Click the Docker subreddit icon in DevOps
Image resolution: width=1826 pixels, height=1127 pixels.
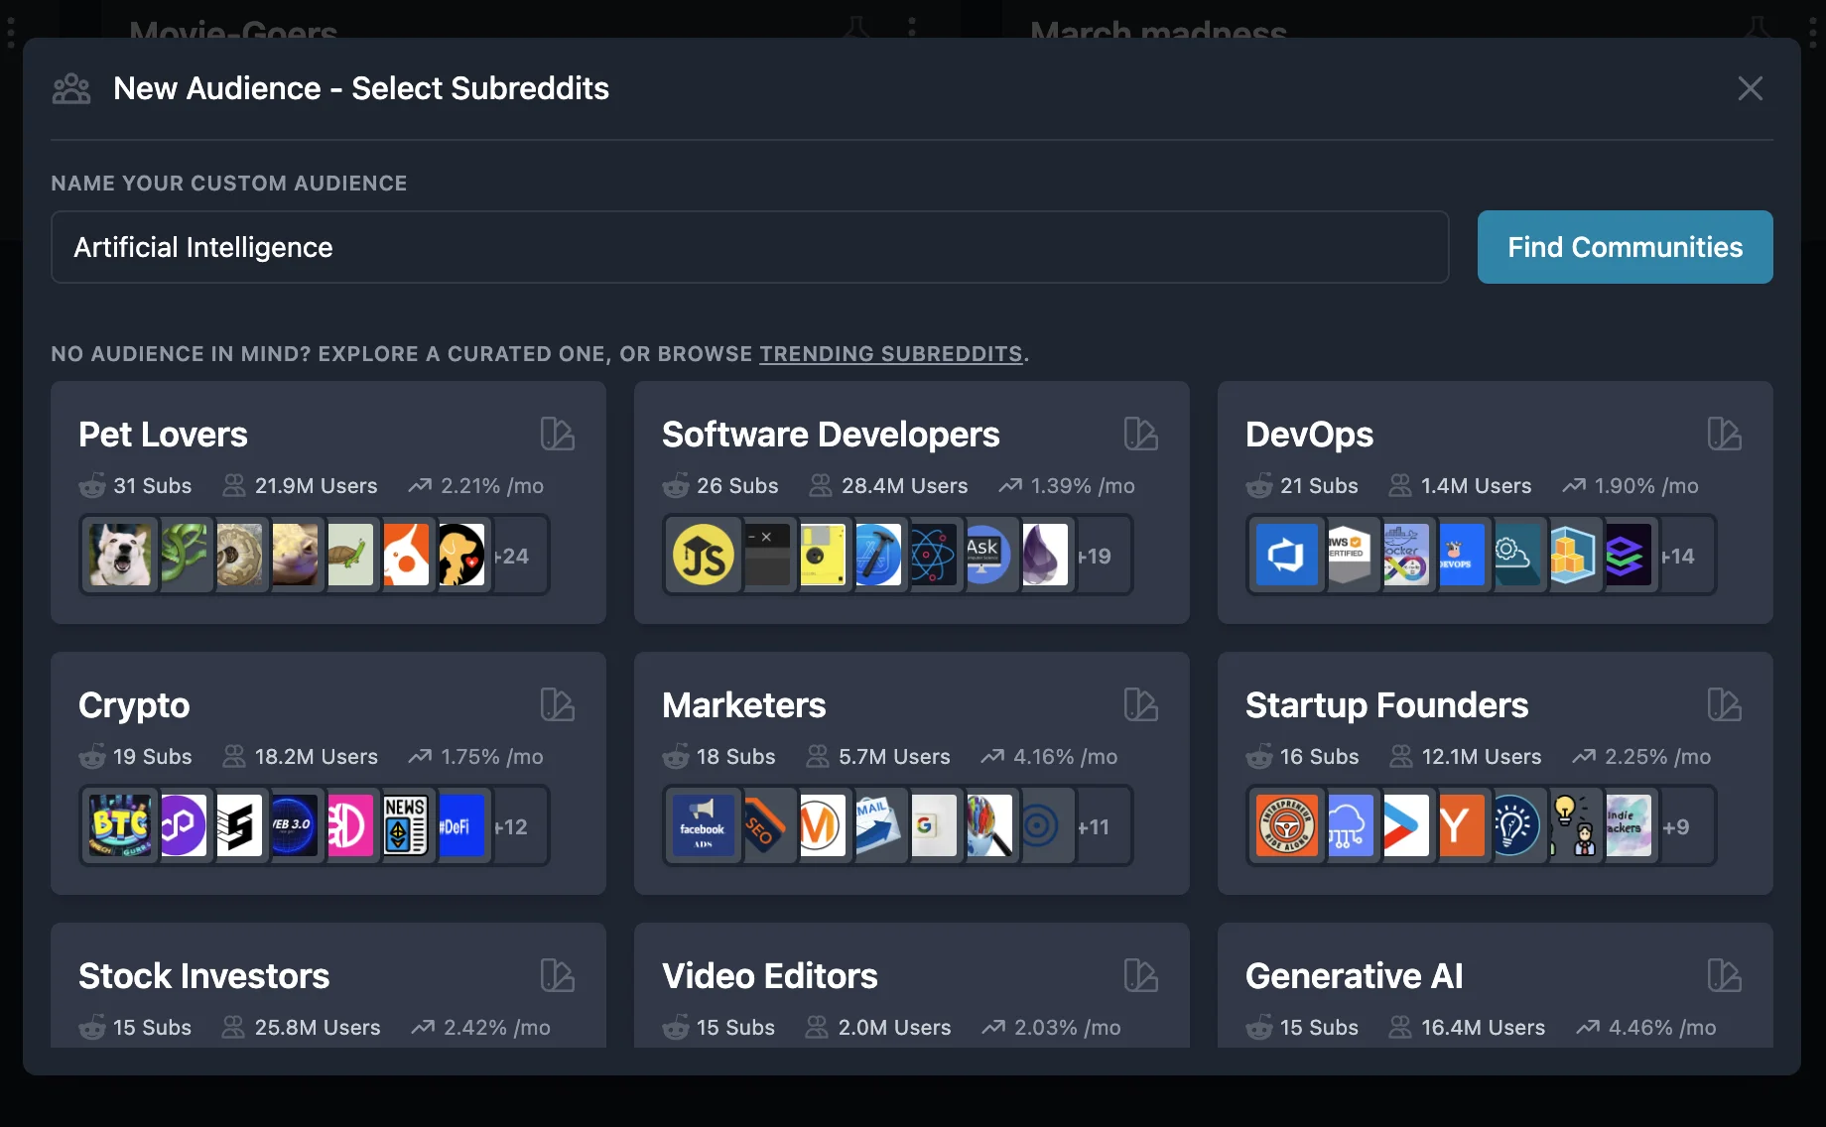coord(1406,555)
